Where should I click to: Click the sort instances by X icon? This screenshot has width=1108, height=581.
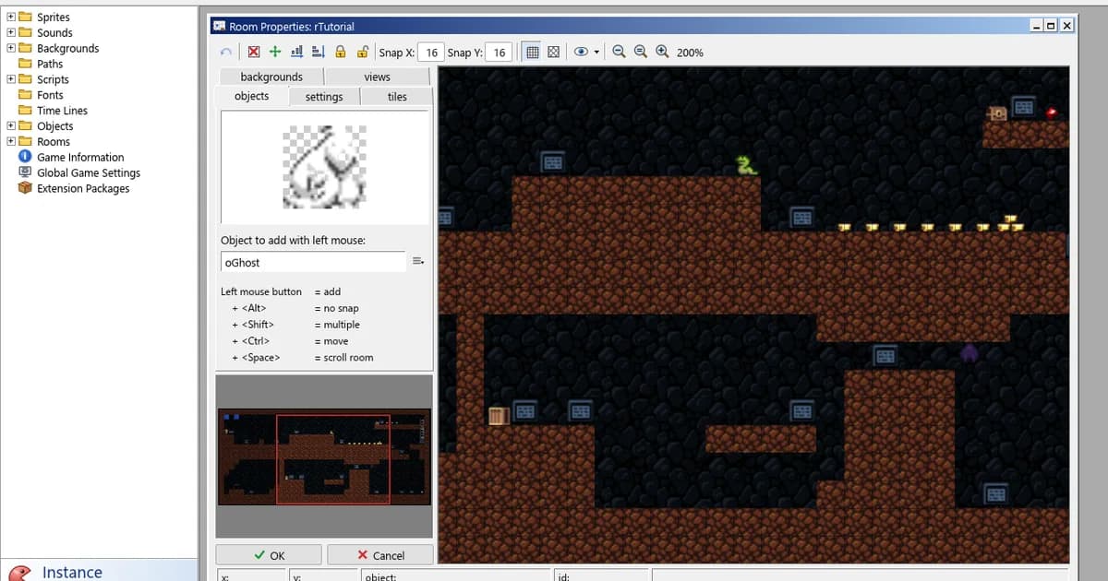tap(296, 53)
